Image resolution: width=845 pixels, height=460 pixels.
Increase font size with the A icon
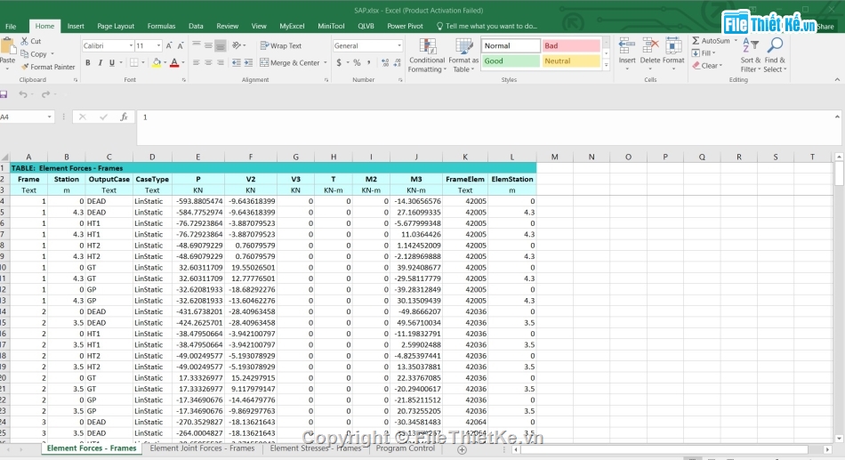[x=169, y=46]
